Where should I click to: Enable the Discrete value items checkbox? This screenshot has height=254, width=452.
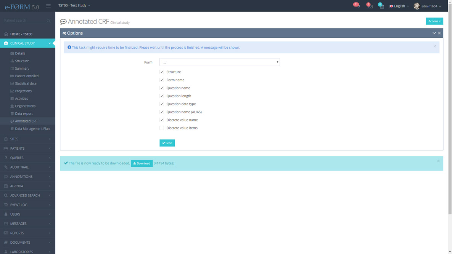pos(162,128)
